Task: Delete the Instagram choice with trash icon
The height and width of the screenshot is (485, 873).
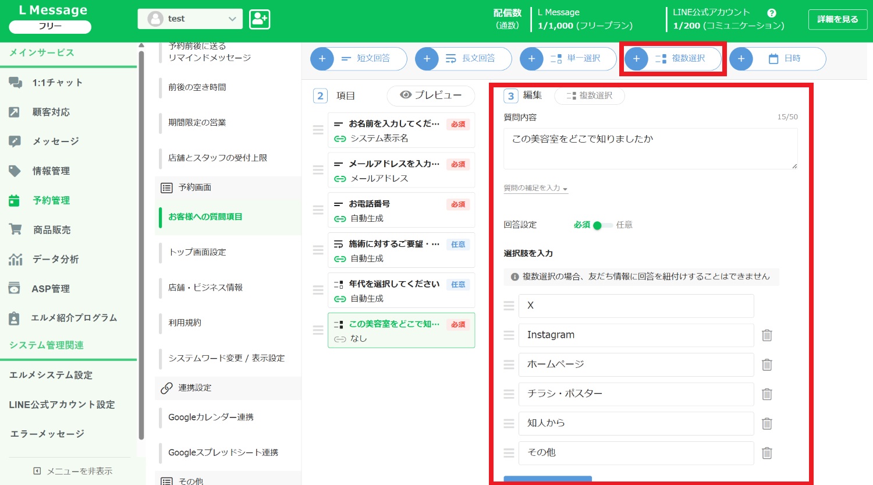Action: coord(767,335)
